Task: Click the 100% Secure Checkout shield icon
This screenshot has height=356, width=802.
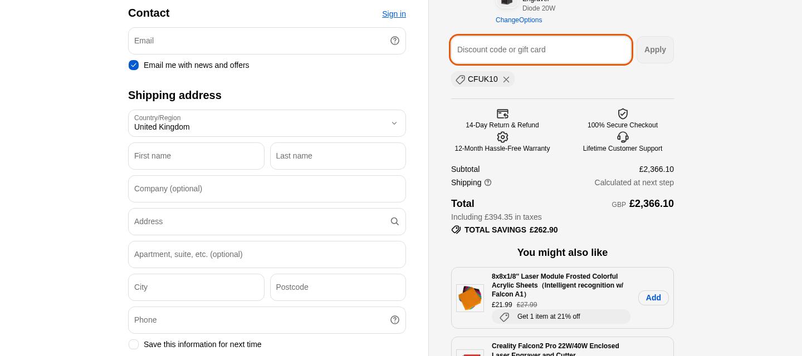Action: tap(623, 113)
